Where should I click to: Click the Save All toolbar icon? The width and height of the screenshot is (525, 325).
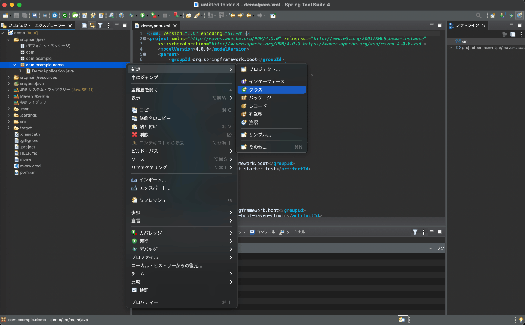tap(25, 15)
